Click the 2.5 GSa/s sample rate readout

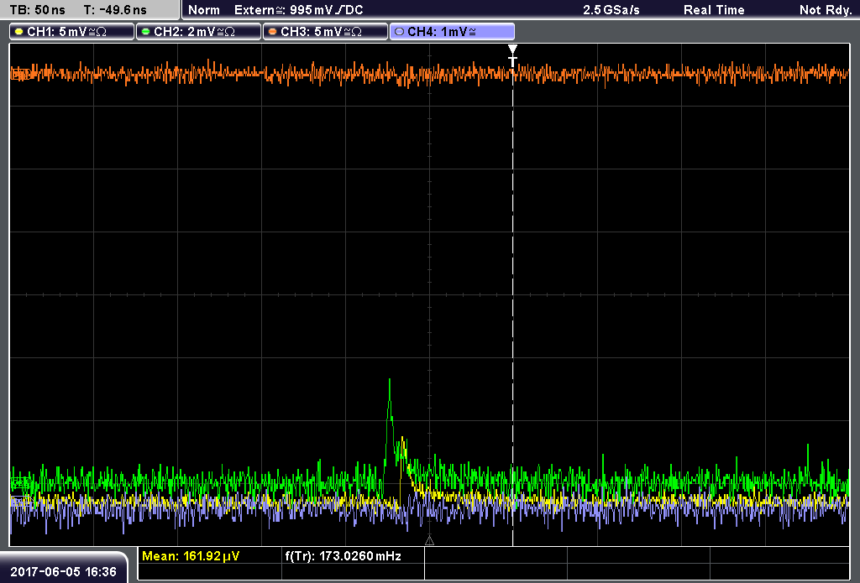pyautogui.click(x=611, y=10)
